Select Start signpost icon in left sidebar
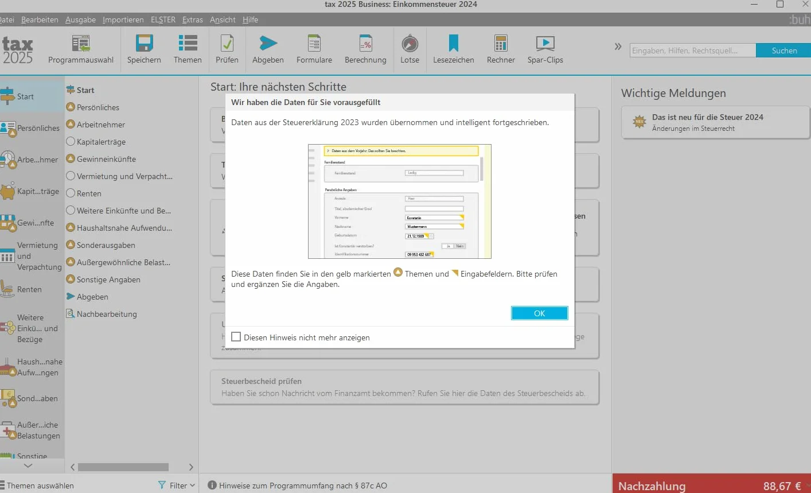Viewport: 811px width, 493px height. [x=7, y=95]
